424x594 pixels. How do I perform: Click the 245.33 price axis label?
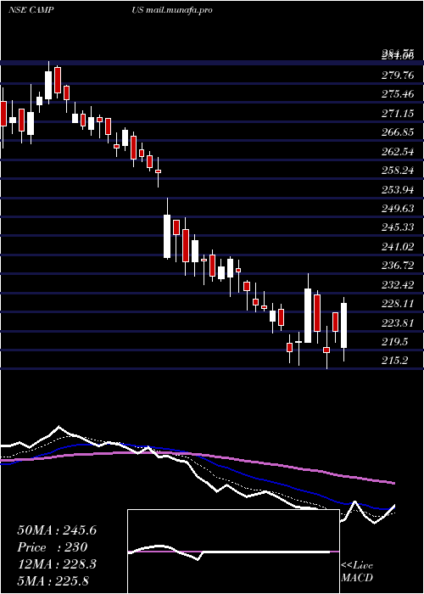pyautogui.click(x=398, y=227)
